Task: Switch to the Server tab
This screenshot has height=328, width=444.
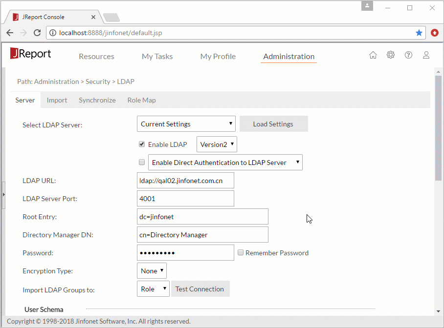Action: coord(25,100)
